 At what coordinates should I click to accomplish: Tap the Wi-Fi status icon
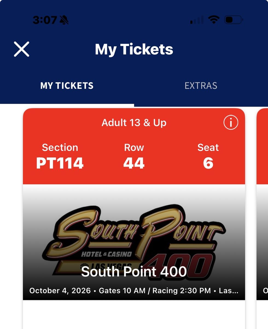coord(214,20)
